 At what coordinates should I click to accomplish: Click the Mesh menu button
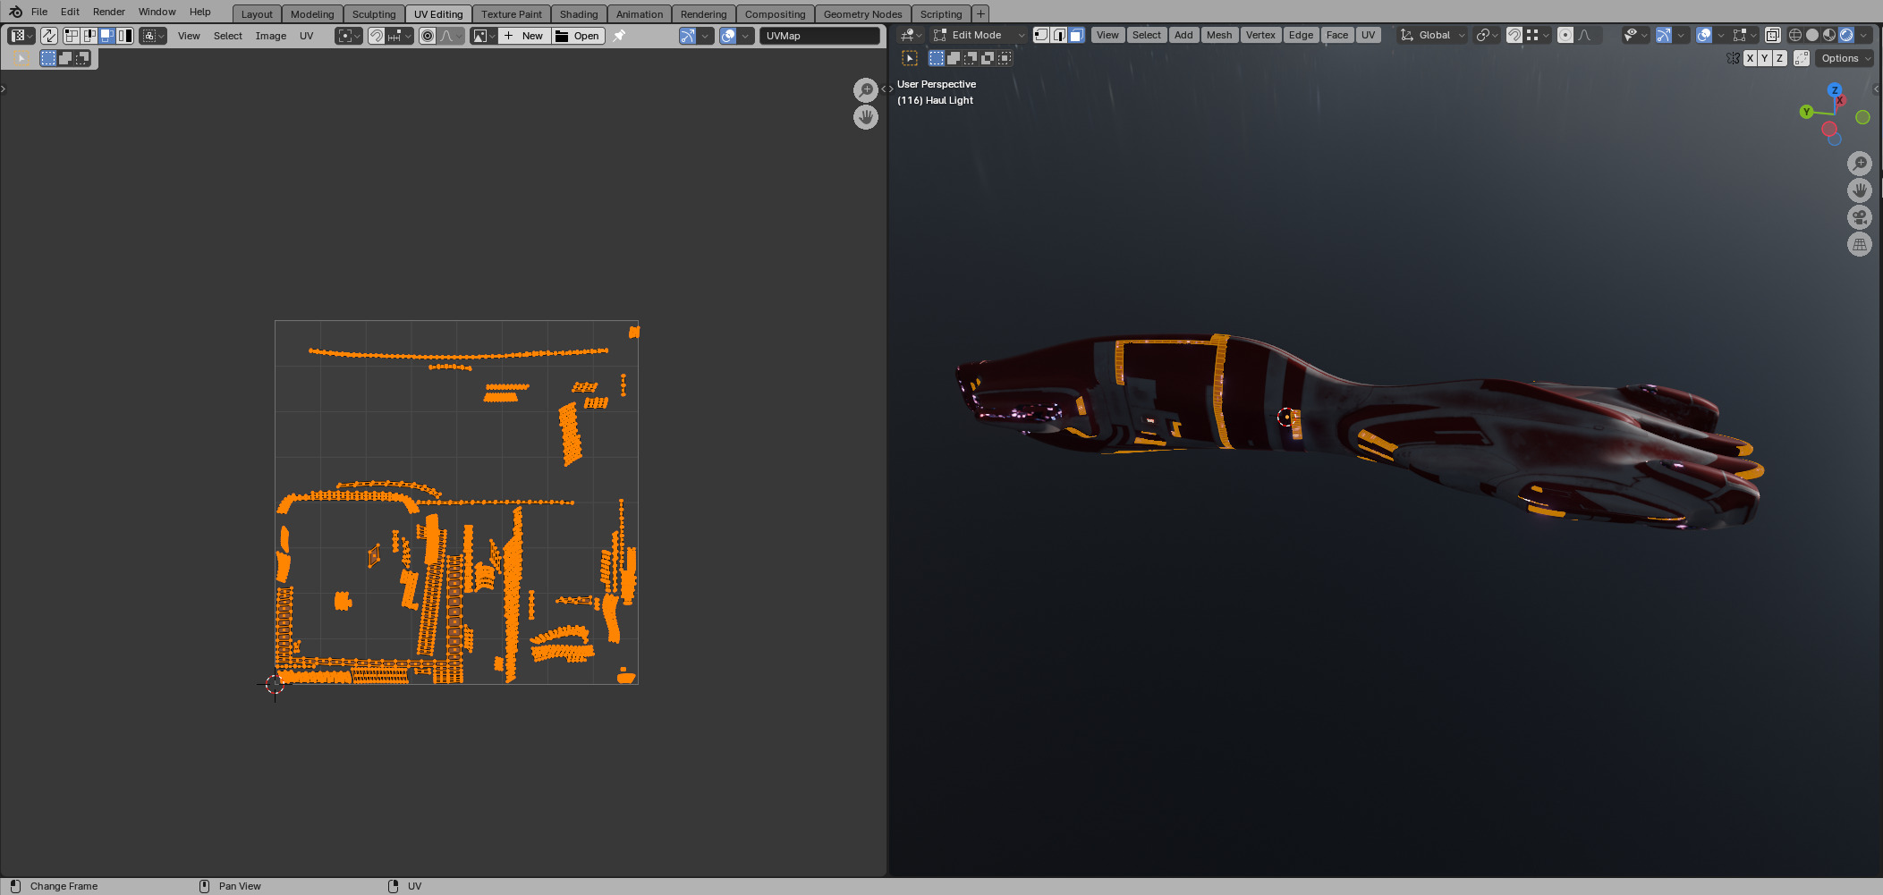click(x=1218, y=35)
